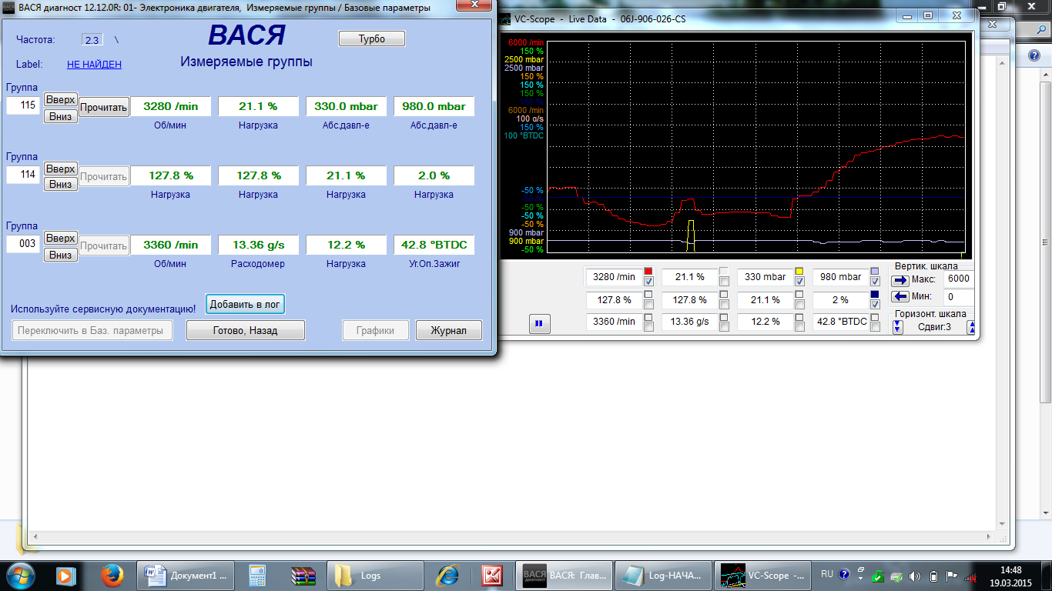The width and height of the screenshot is (1052, 591).
Task: Click the volume speaker tray icon
Action: pos(915,576)
